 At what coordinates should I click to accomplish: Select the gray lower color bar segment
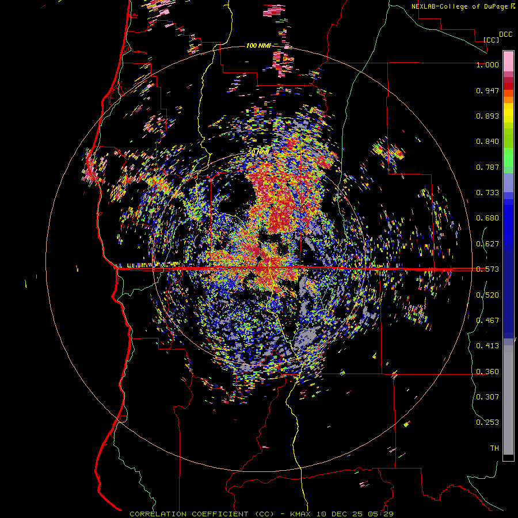tap(508, 400)
